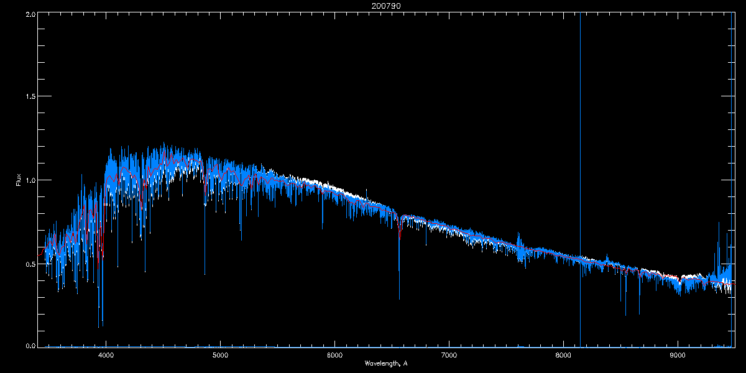
Task: Click the y-axis tick label "0.5"
Action: coord(30,263)
